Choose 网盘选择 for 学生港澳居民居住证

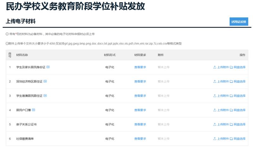[238, 96]
